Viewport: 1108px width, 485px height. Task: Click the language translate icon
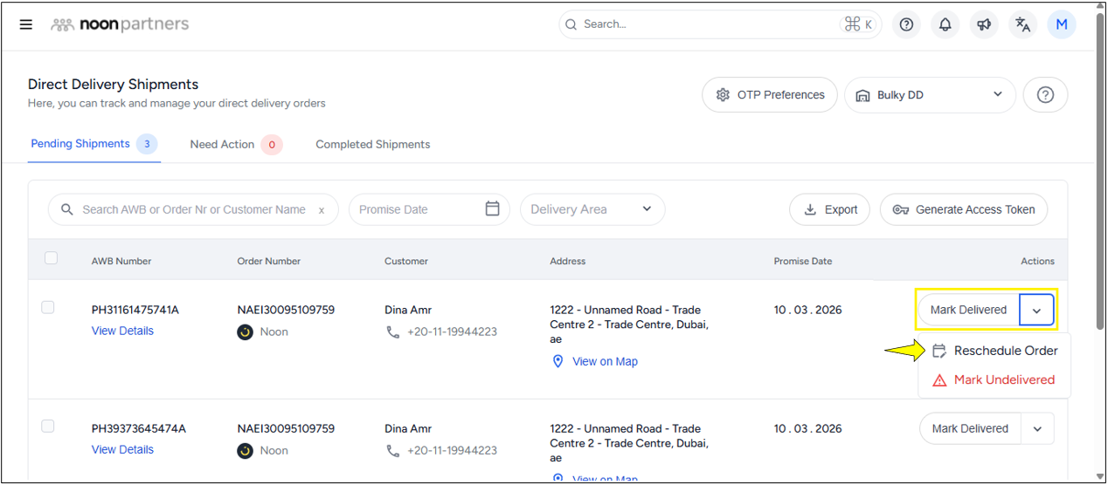coord(1022,24)
